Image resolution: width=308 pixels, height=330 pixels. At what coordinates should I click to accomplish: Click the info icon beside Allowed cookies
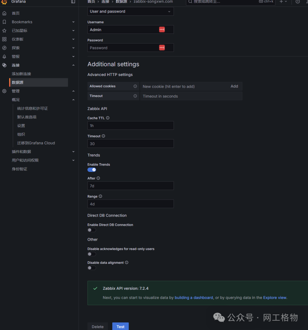click(135, 86)
